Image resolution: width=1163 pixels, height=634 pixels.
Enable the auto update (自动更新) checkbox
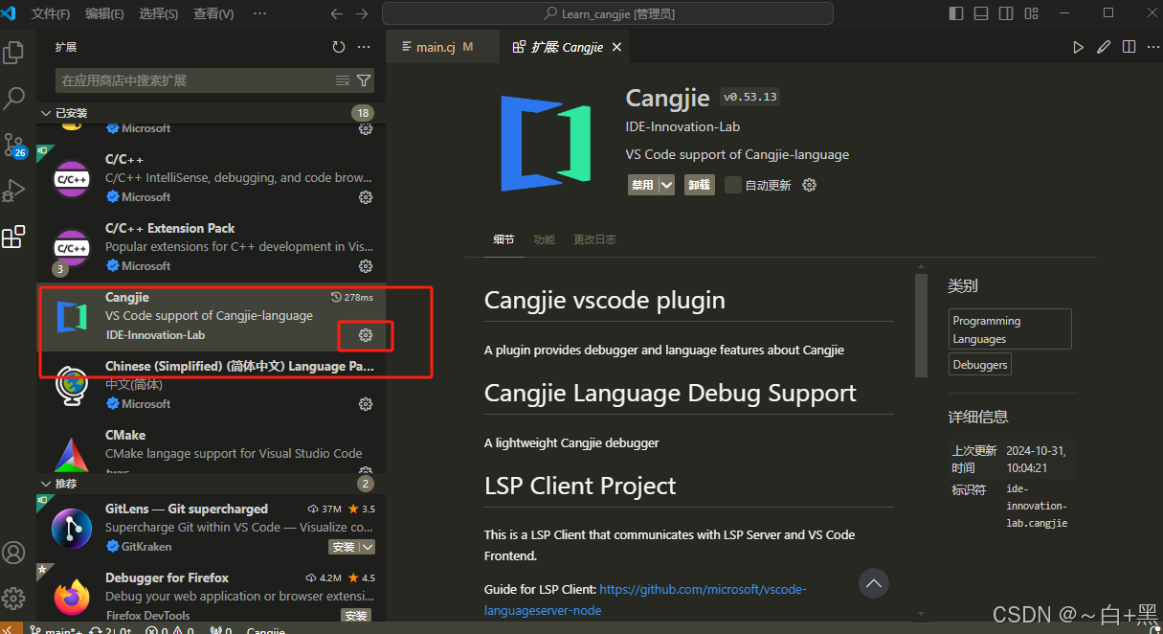tap(733, 185)
